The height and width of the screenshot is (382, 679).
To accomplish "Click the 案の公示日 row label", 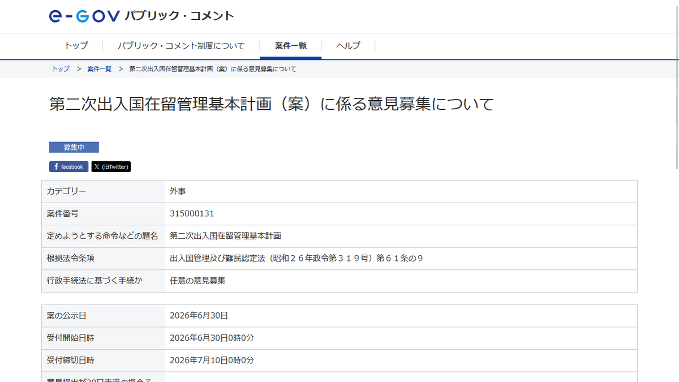I will pyautogui.click(x=67, y=315).
